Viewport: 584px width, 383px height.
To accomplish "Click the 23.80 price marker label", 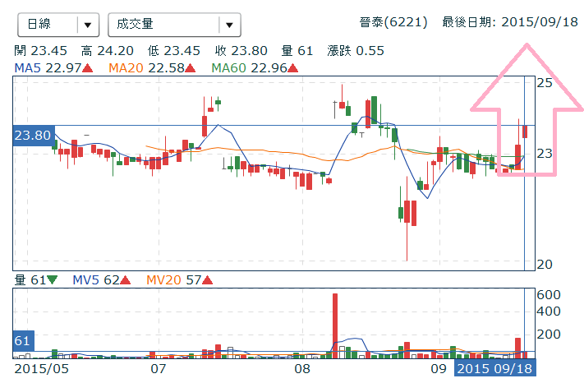I will (x=34, y=136).
